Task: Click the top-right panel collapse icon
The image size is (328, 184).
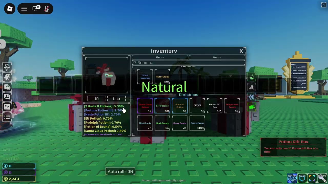Action: (x=324, y=5)
